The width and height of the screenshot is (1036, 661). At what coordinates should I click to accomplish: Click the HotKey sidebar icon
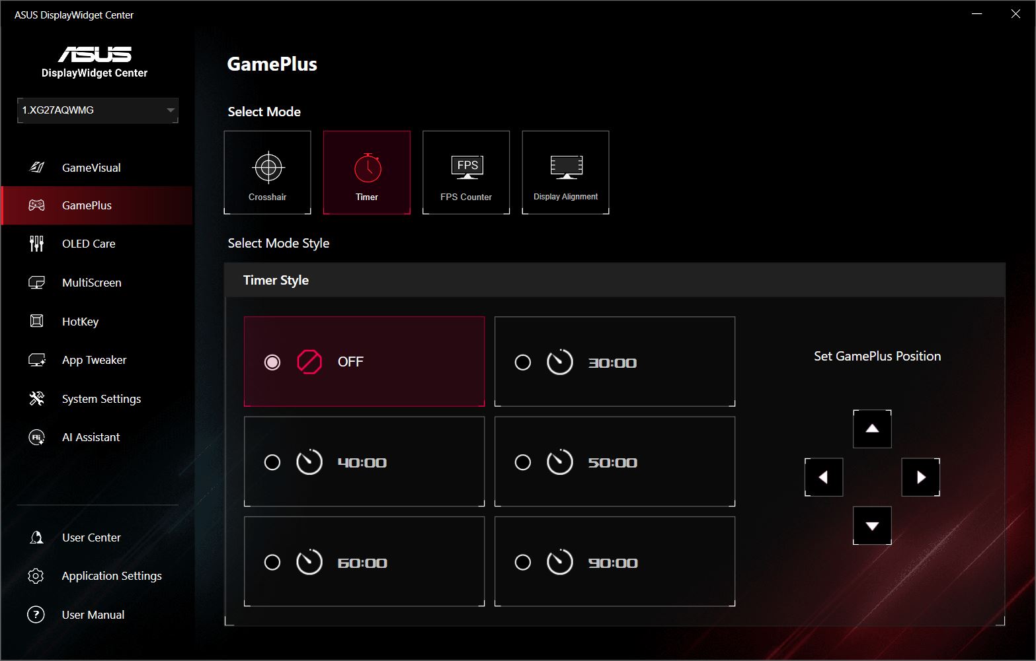[x=36, y=321]
